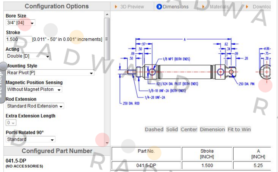Click the Solid view button

point(172,129)
